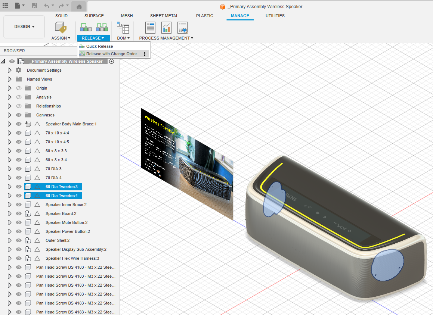Viewport: 433px width, 315px height.
Task: Click Outer Shell:2 assembly icon
Action: coord(28,240)
